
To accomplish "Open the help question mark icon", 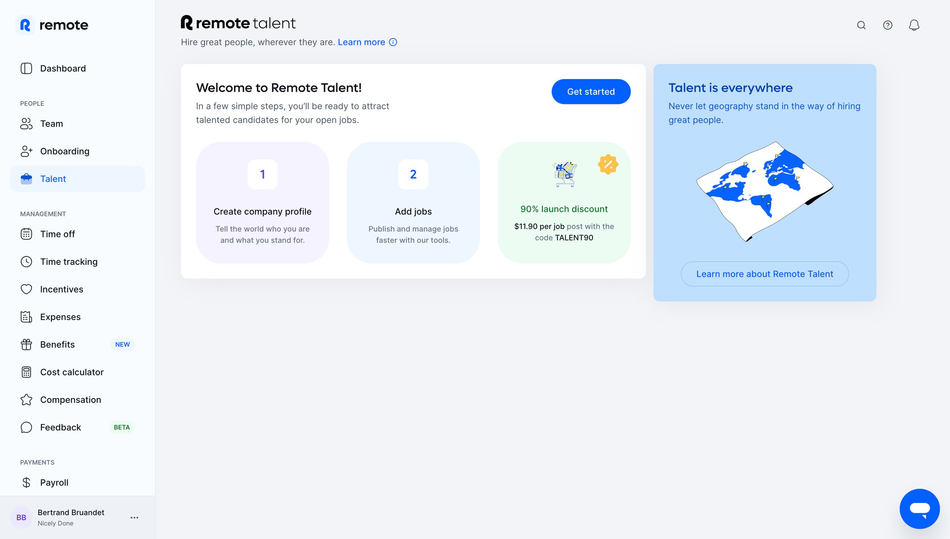I will pos(888,25).
